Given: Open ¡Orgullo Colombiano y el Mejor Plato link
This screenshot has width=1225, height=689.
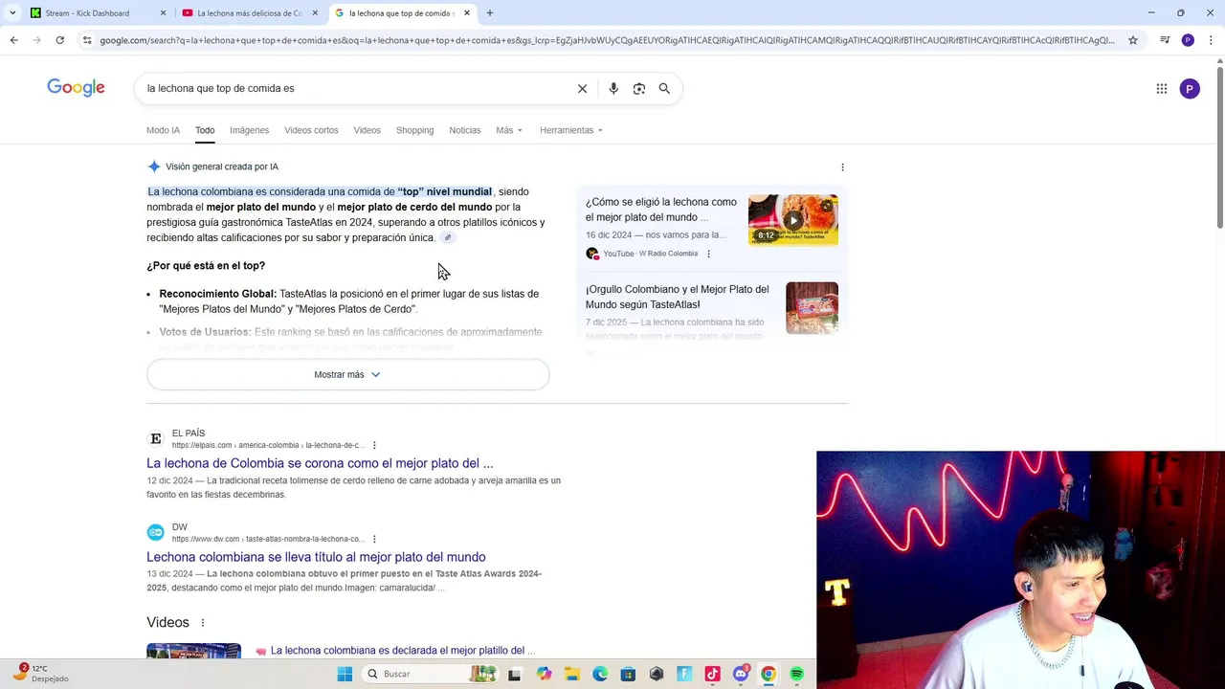Looking at the screenshot, I should pyautogui.click(x=677, y=297).
